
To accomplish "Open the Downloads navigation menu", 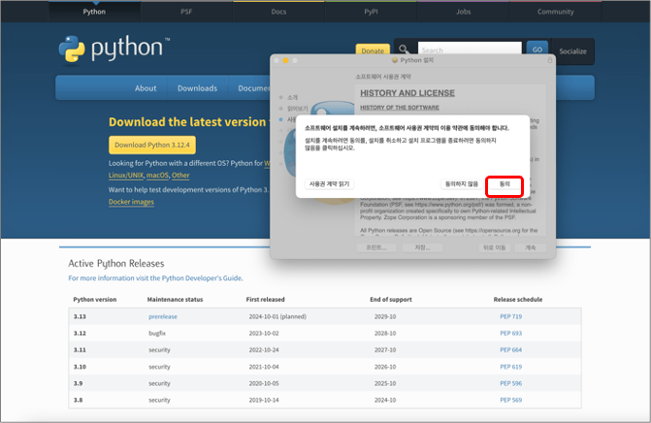I will [197, 88].
